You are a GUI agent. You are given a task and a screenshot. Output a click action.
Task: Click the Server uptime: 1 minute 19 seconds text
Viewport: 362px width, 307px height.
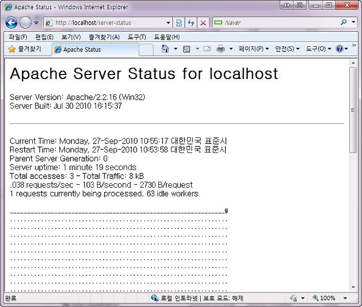(73, 168)
